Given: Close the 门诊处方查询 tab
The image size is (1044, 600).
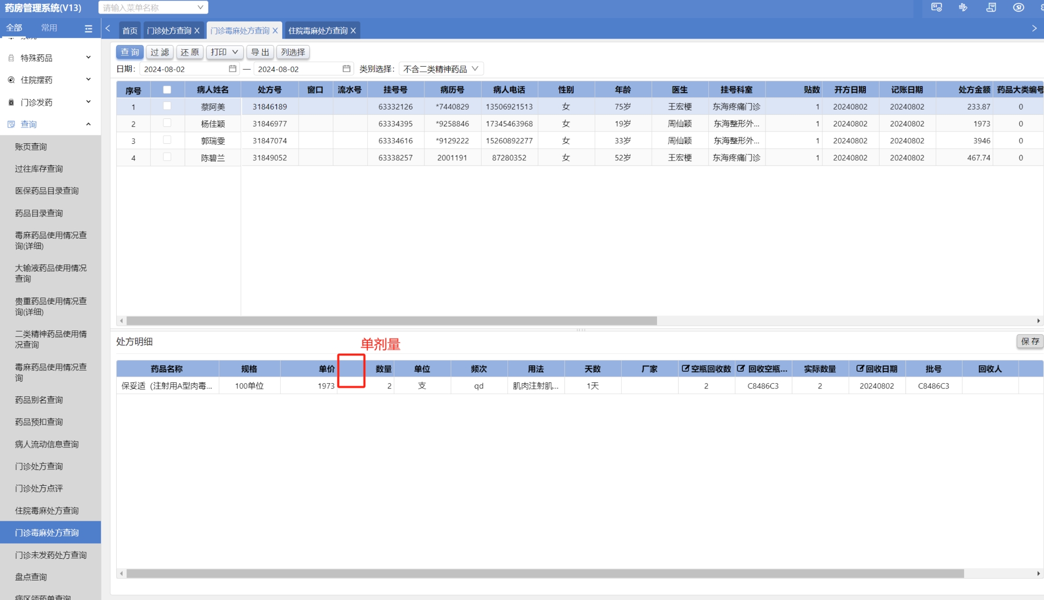Looking at the screenshot, I should tap(197, 31).
